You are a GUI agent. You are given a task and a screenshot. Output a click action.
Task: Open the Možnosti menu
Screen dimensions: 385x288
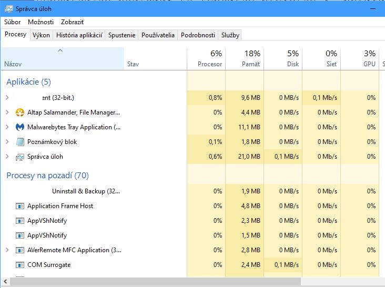point(40,22)
